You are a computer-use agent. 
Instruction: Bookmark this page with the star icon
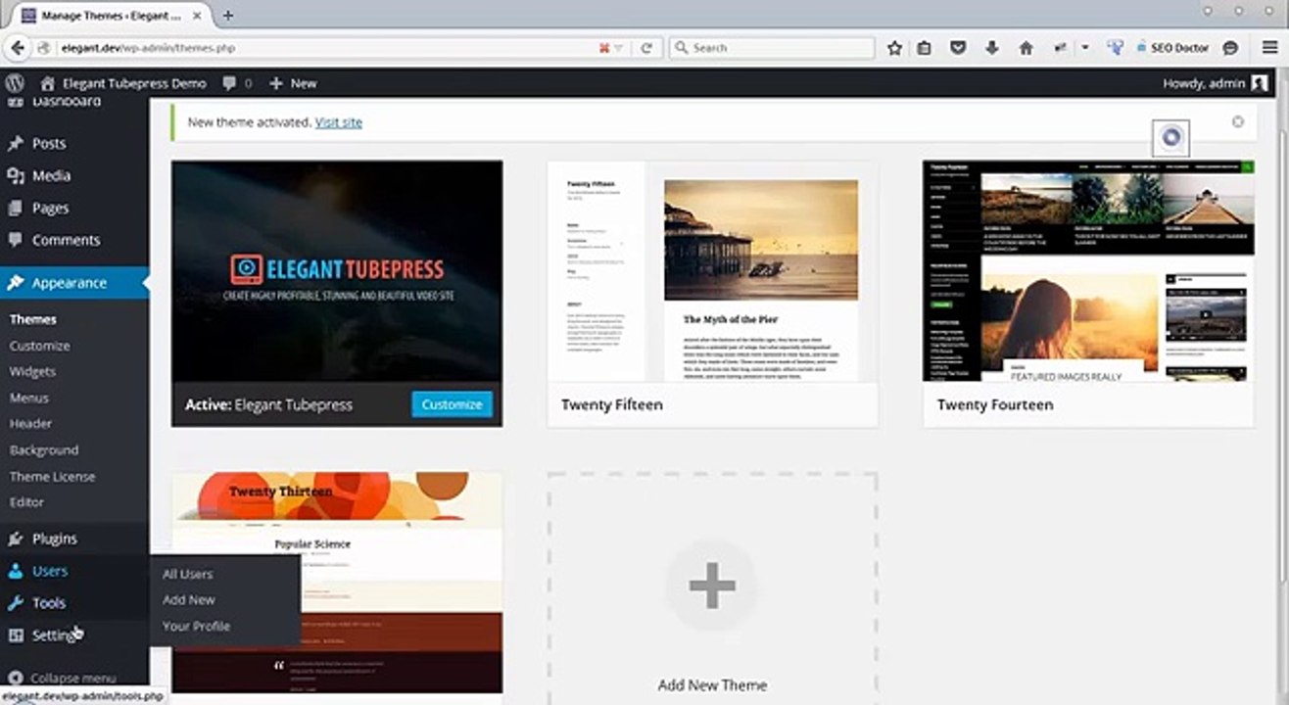click(894, 48)
